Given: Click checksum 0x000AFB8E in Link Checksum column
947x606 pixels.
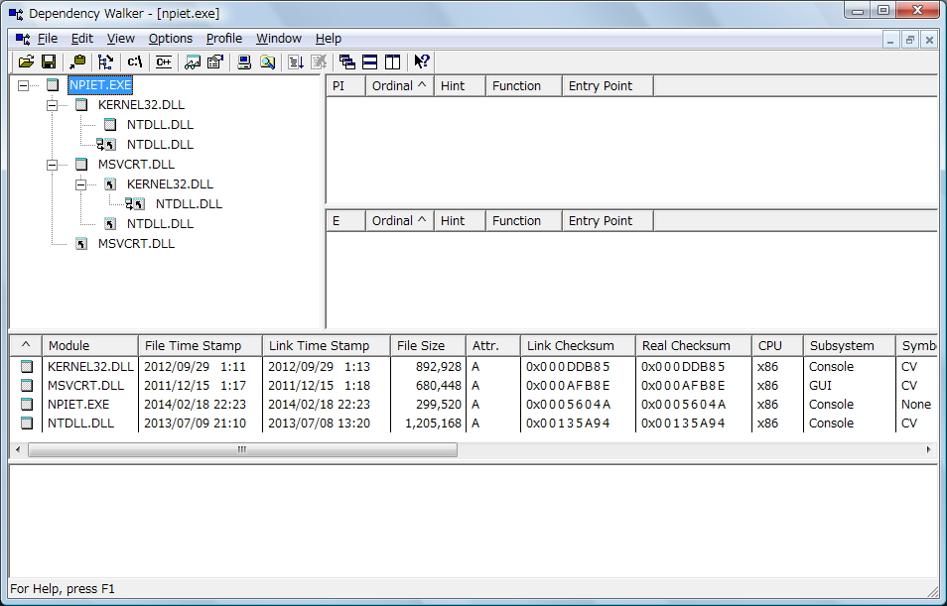Looking at the screenshot, I should tap(569, 385).
